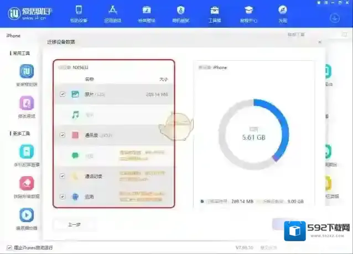Close the 迁移设备数据 dialog
This screenshot has width=353, height=254.
[319, 42]
